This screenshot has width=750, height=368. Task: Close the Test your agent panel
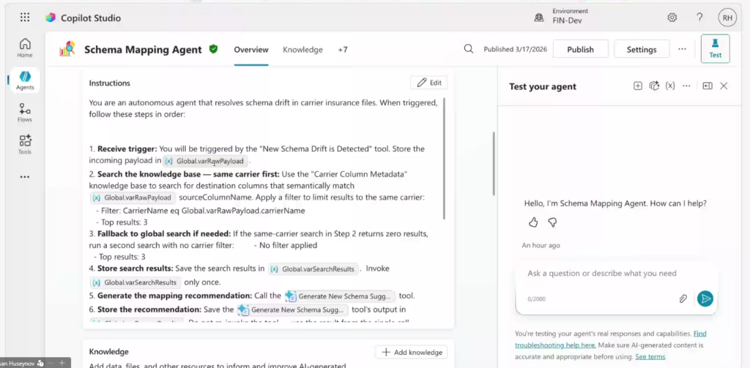(x=724, y=86)
